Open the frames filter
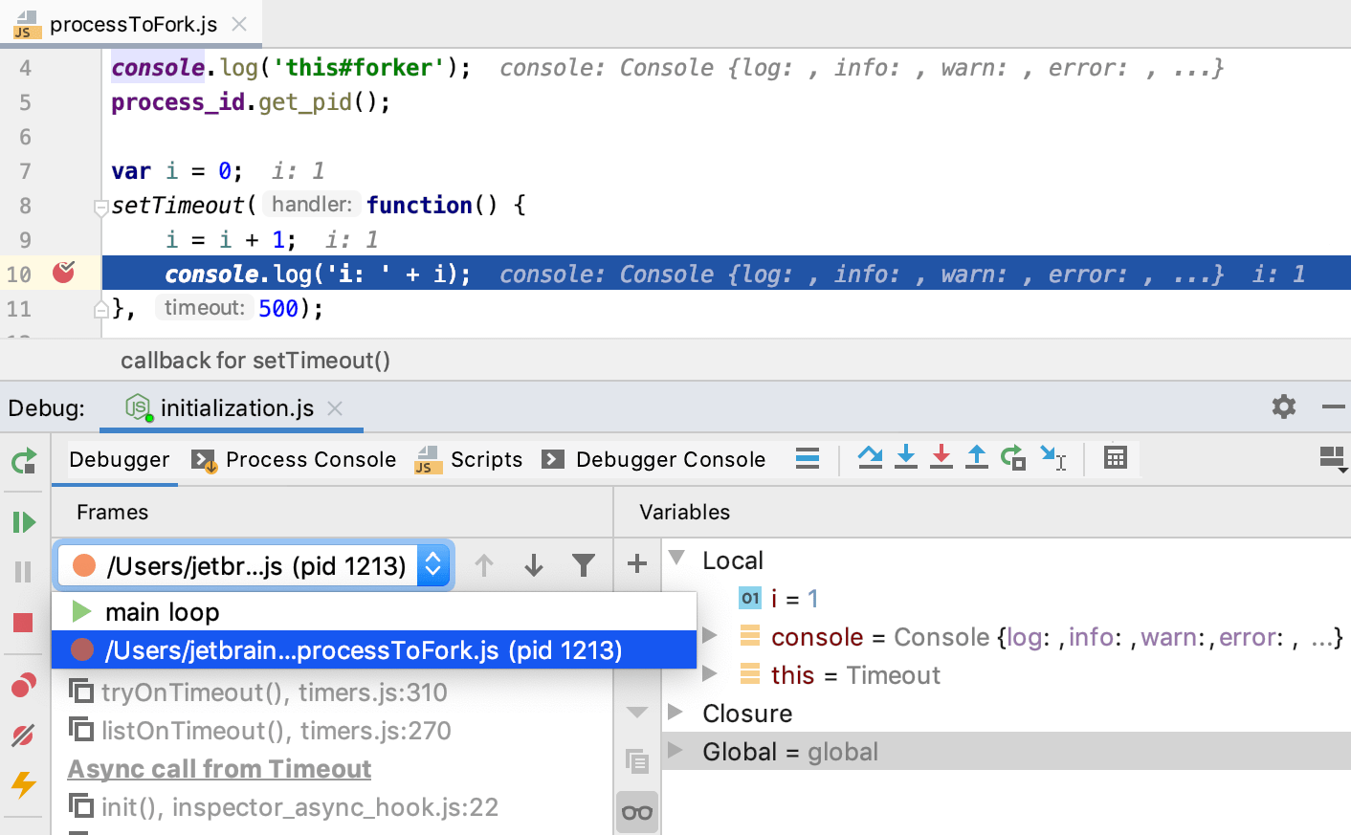The image size is (1351, 835). point(584,564)
